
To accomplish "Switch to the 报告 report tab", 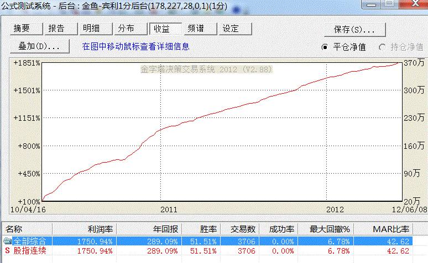I will pos(61,29).
